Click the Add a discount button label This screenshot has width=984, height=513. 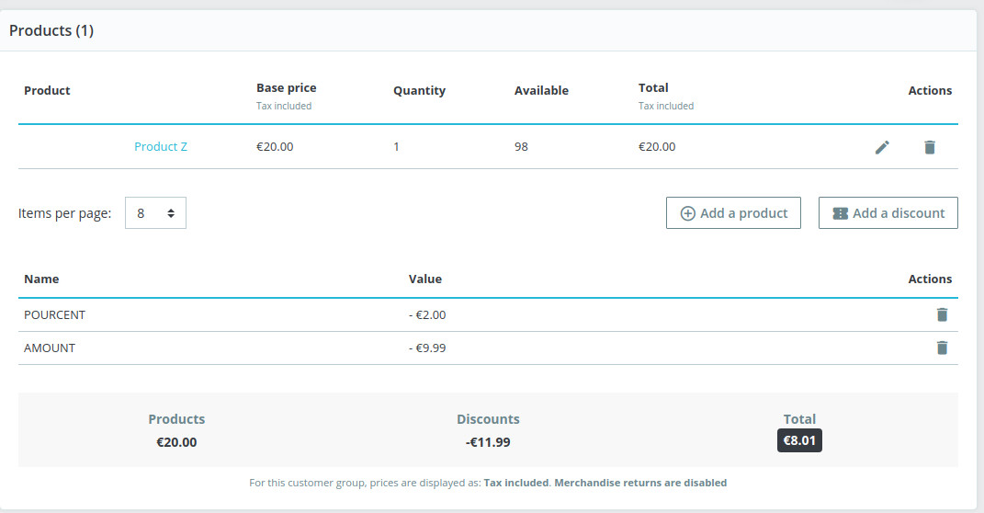(x=899, y=213)
